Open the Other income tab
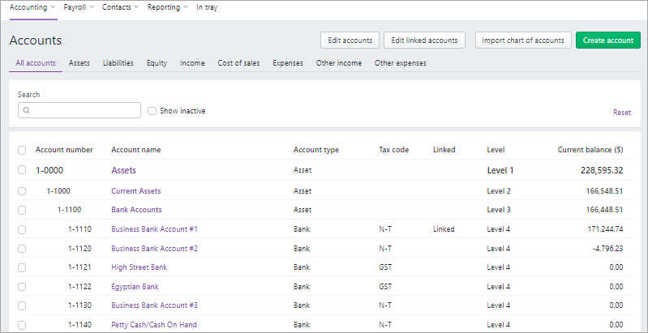The image size is (648, 333). click(x=338, y=63)
